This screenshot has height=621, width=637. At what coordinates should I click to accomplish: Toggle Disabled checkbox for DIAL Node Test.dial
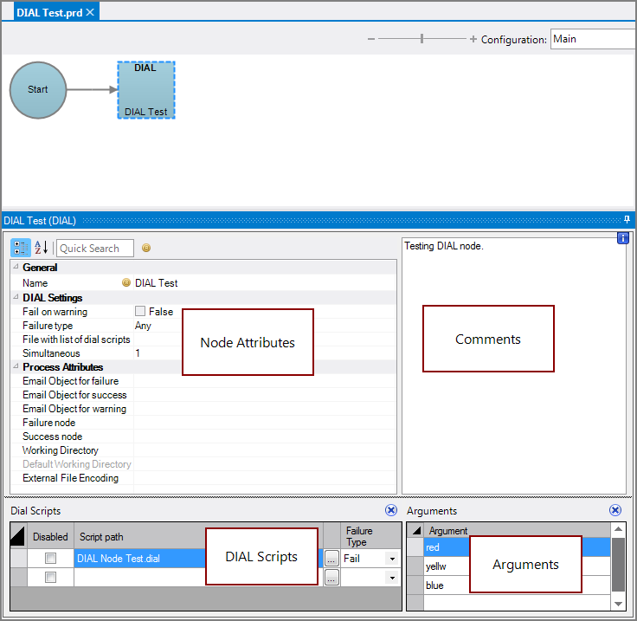click(50, 558)
